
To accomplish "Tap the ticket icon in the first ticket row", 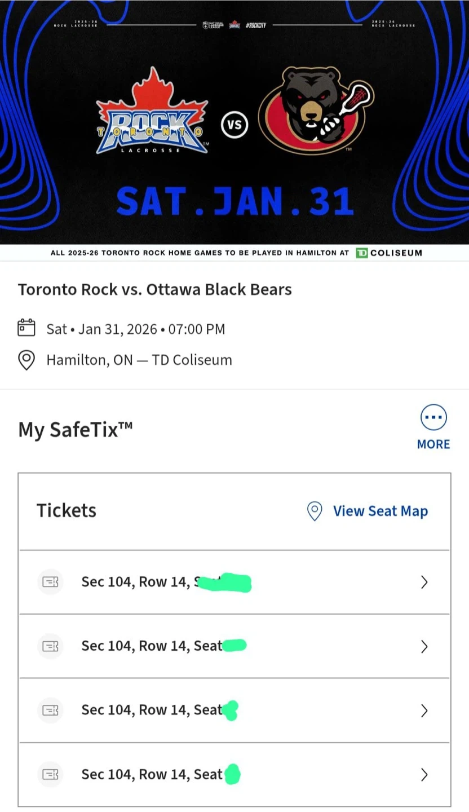I will 51,582.
